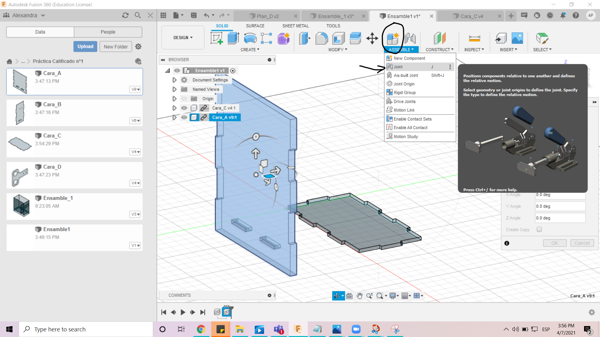Switch to the Plan_D v2 document tab
The height and width of the screenshot is (337, 600).
click(267, 16)
